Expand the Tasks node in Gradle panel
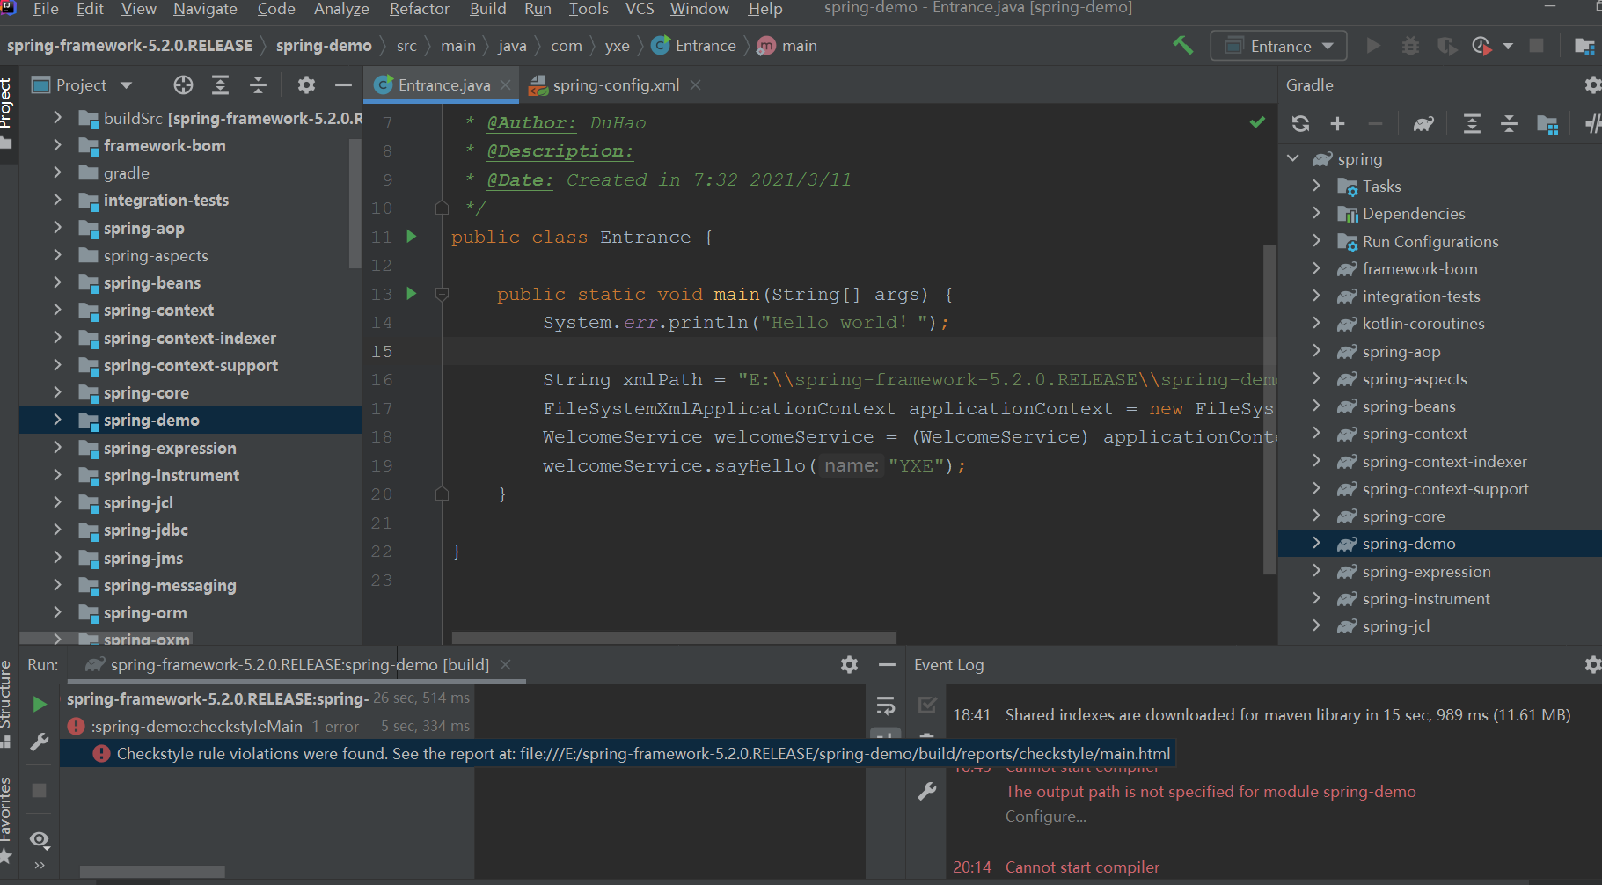The image size is (1602, 885). click(1316, 186)
